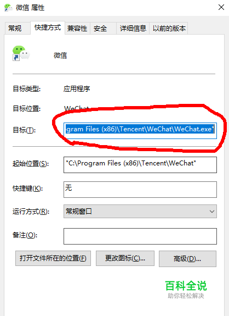Click inside the 备注 comment field
229x316 pixels.
(x=140, y=236)
